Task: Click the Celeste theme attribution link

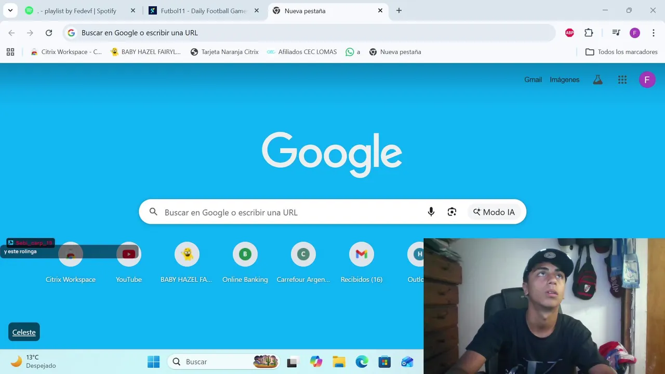Action: point(24,332)
